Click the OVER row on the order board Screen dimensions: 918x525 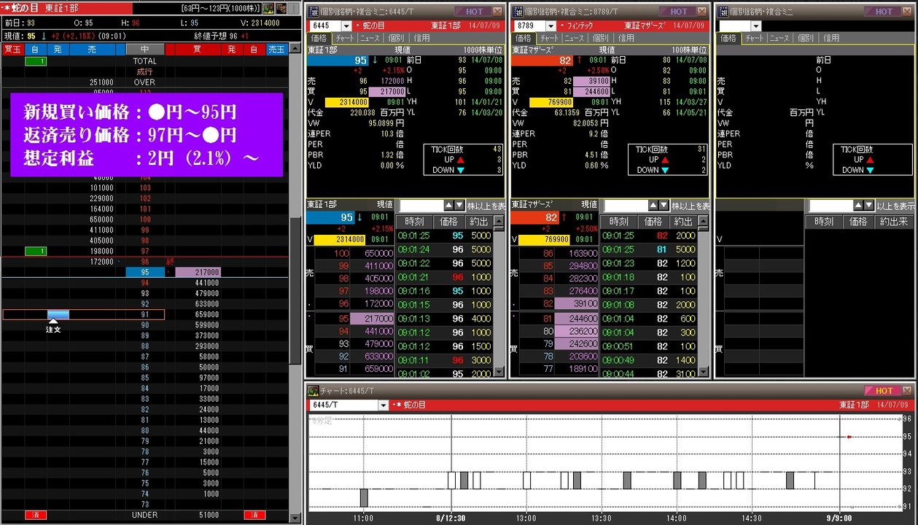[x=145, y=82]
